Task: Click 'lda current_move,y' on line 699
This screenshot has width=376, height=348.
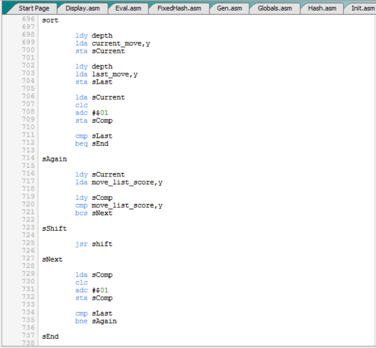Action: [x=113, y=43]
